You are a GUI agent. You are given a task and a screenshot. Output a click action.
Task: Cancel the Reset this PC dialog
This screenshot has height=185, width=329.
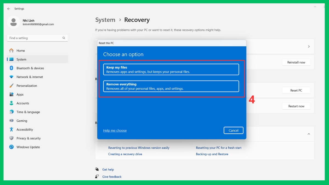click(233, 130)
